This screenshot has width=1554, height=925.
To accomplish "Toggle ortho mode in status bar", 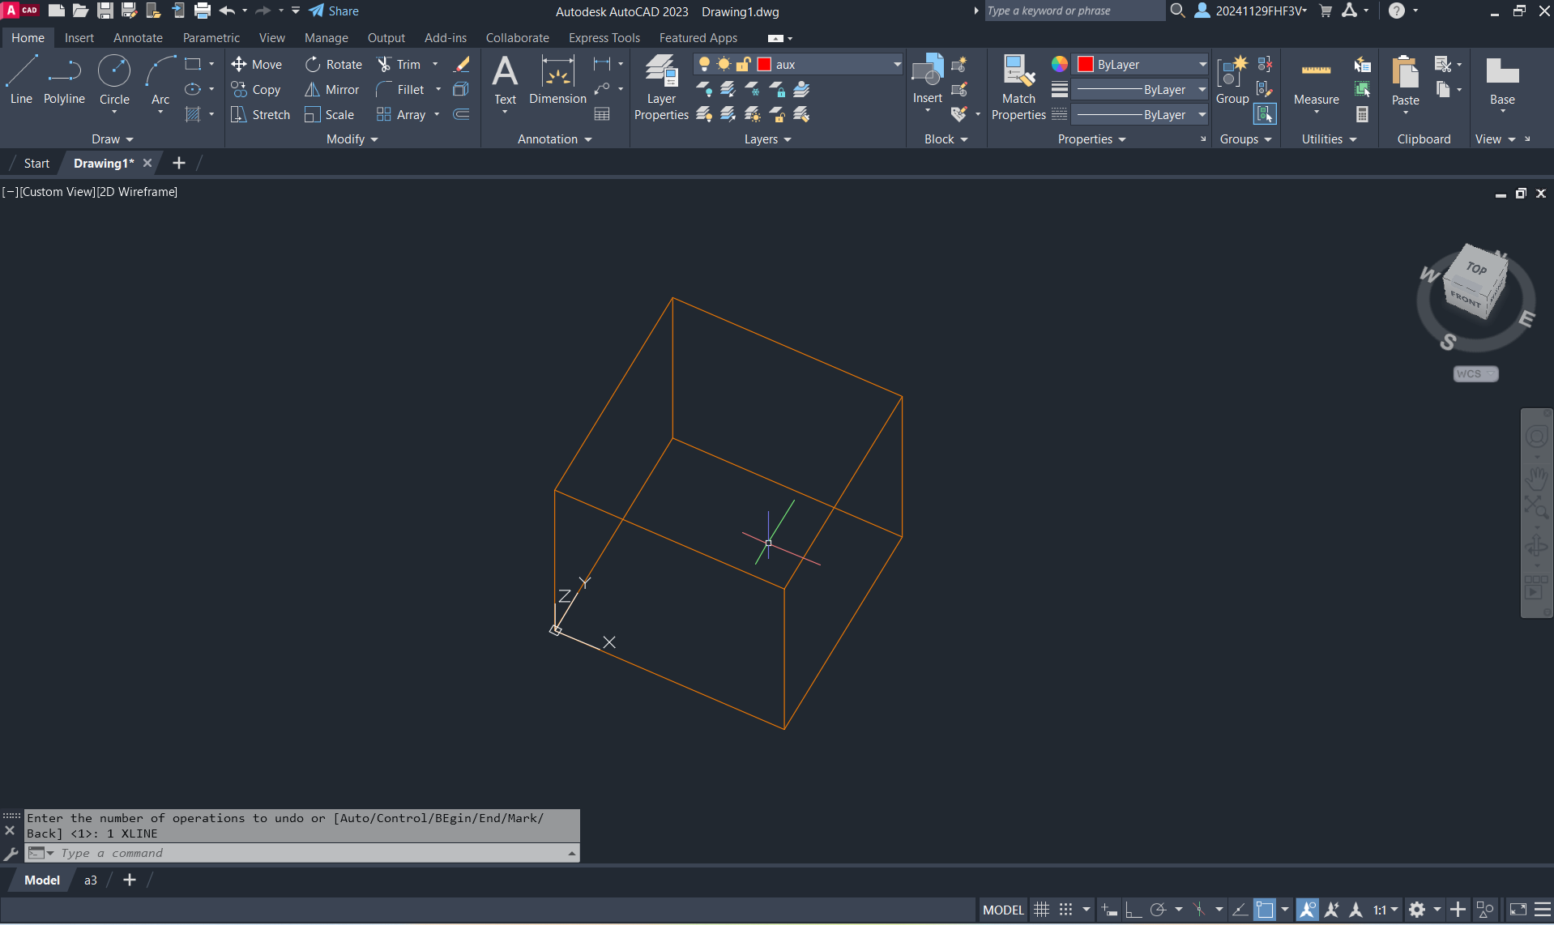I will (1133, 910).
